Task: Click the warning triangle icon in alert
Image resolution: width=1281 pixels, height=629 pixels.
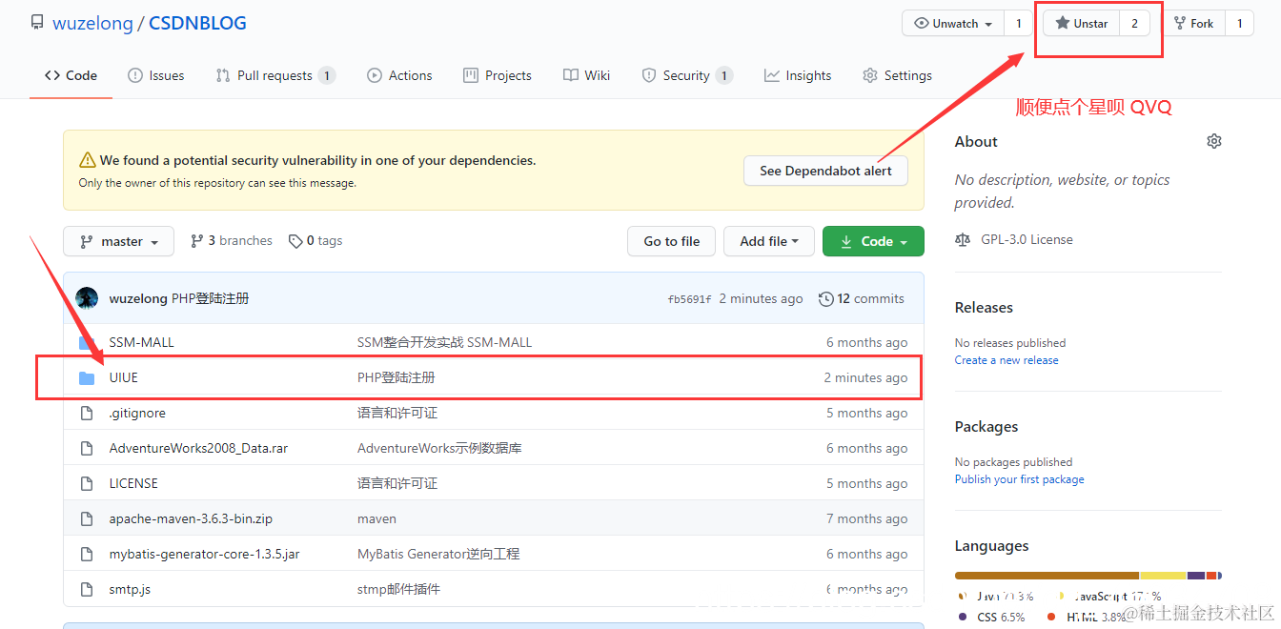Action: click(x=88, y=160)
